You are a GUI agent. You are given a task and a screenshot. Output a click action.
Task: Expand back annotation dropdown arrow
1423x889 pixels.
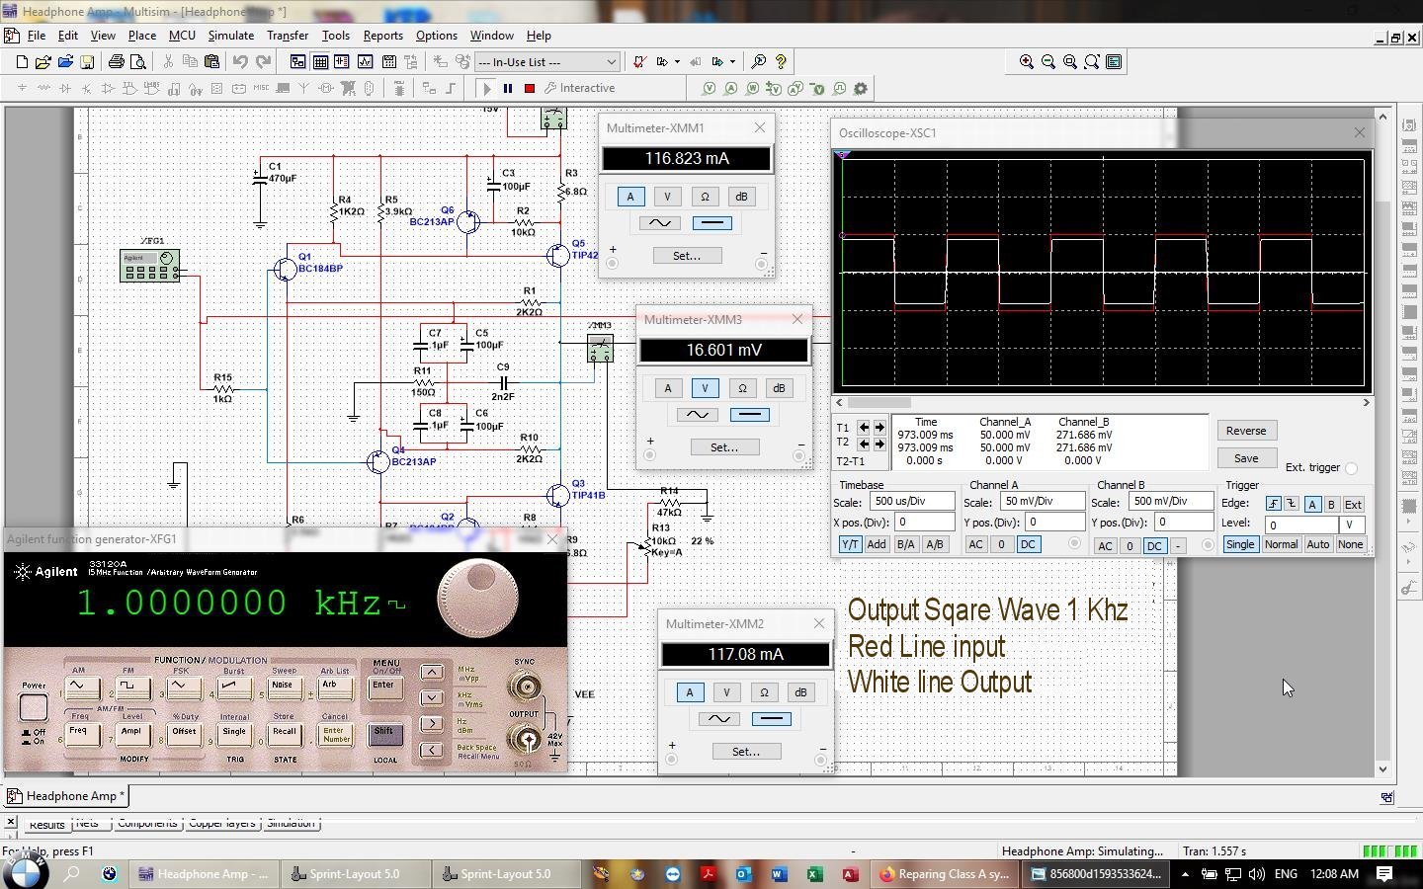(677, 62)
